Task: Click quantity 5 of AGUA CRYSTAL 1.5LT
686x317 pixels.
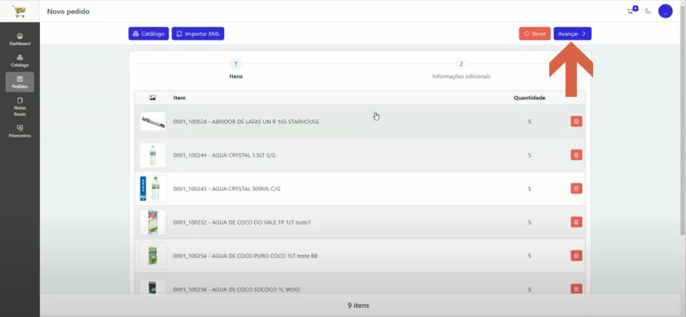Action: tap(530, 155)
